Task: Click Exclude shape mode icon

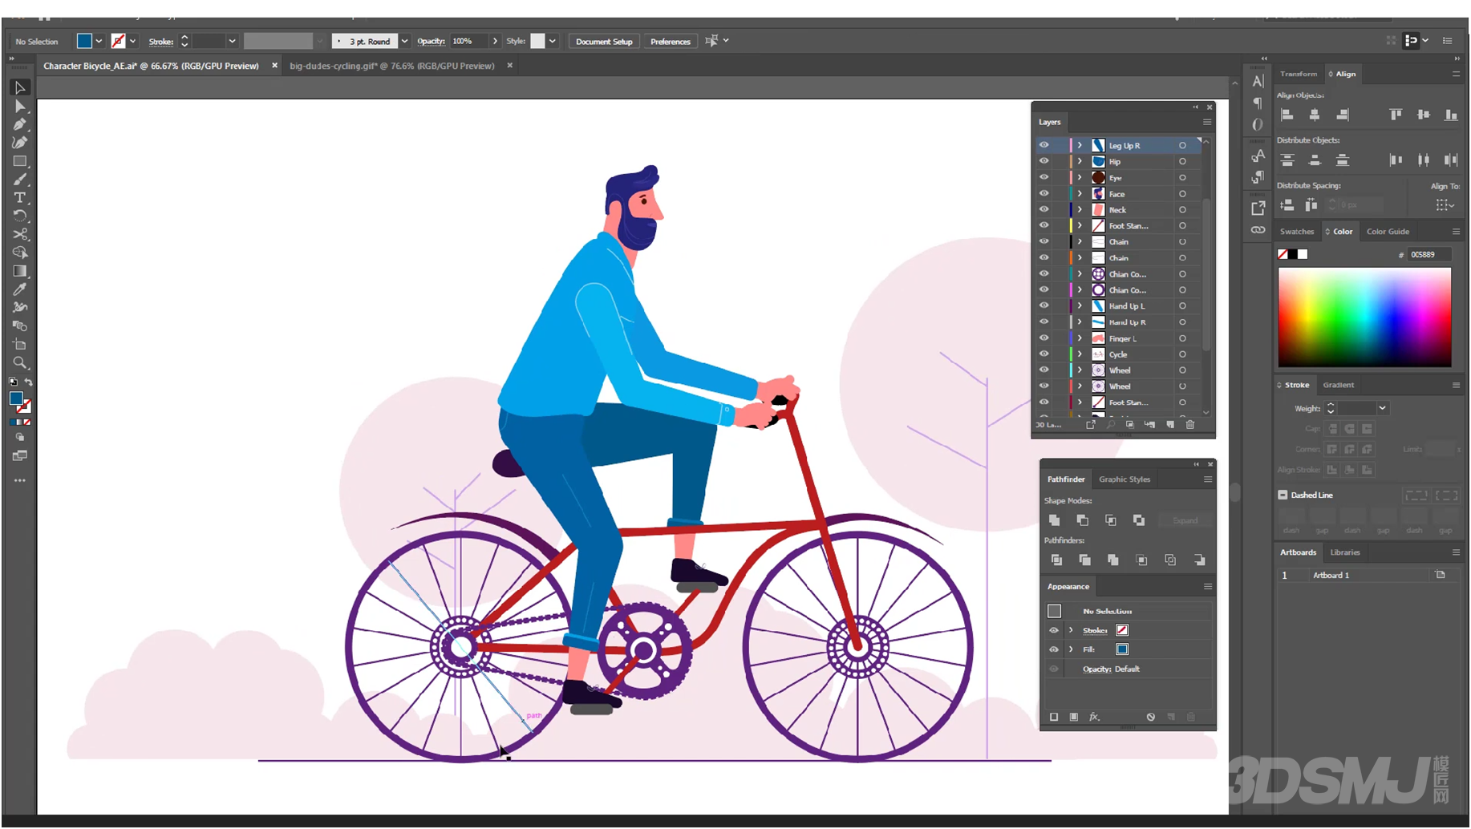Action: pyautogui.click(x=1139, y=520)
